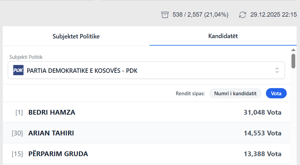300x165 pixels.
Task: Sort by Numri i kandidatit
Action: 235,93
